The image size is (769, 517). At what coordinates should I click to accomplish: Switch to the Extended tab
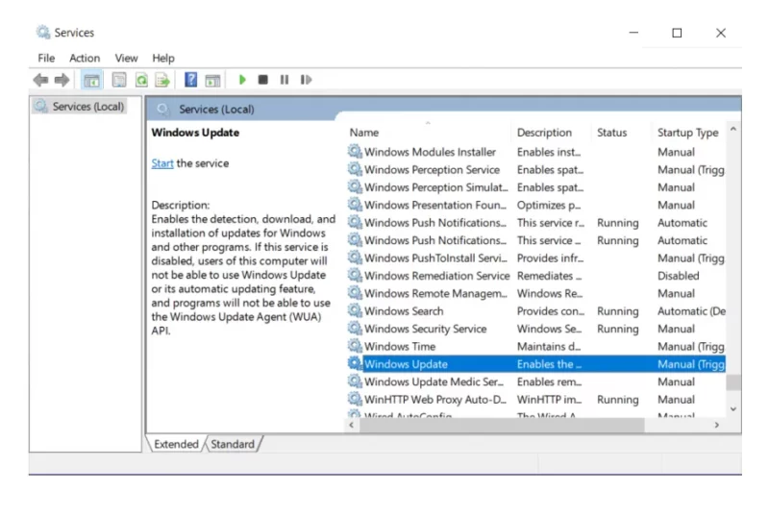tap(176, 444)
